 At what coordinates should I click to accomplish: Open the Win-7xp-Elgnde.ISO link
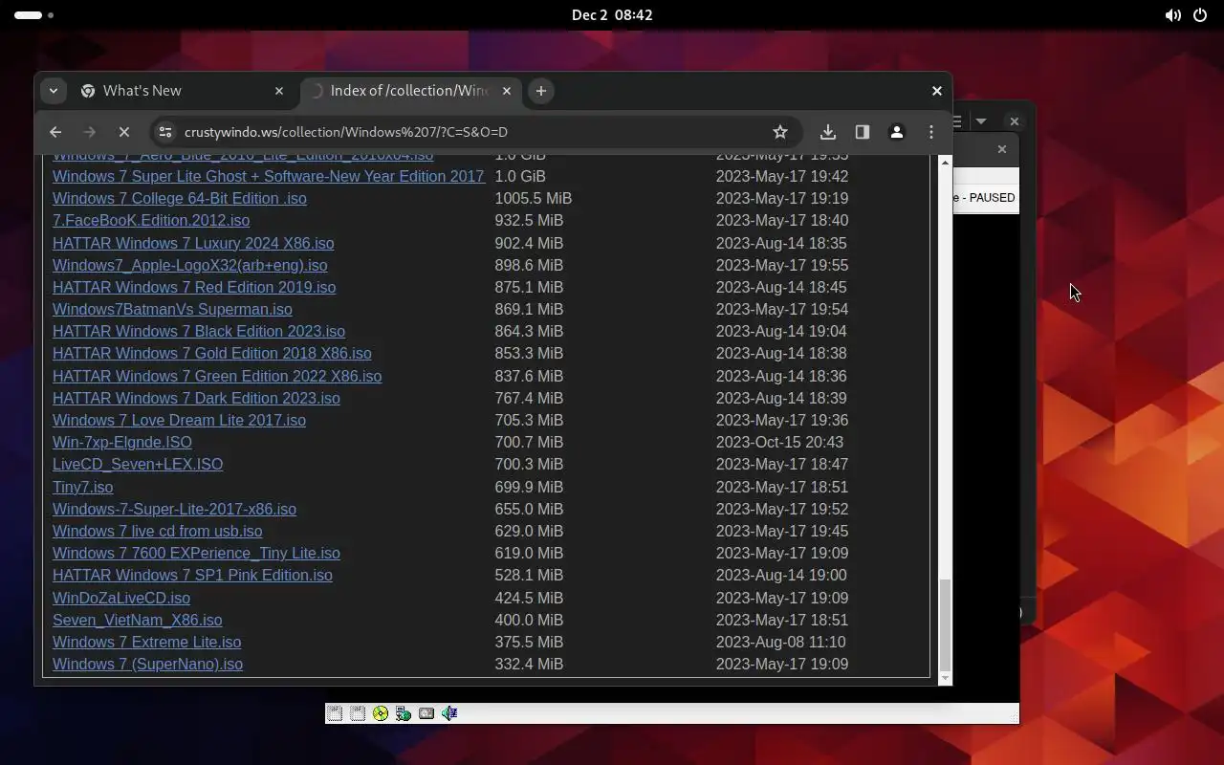click(122, 442)
